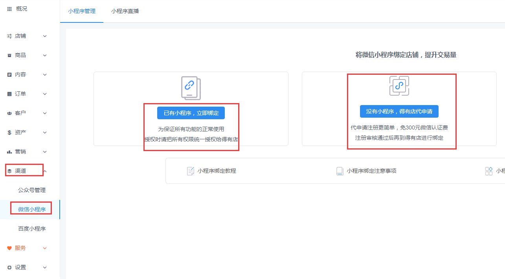Click the mini program binding tutorial icon

point(191,171)
